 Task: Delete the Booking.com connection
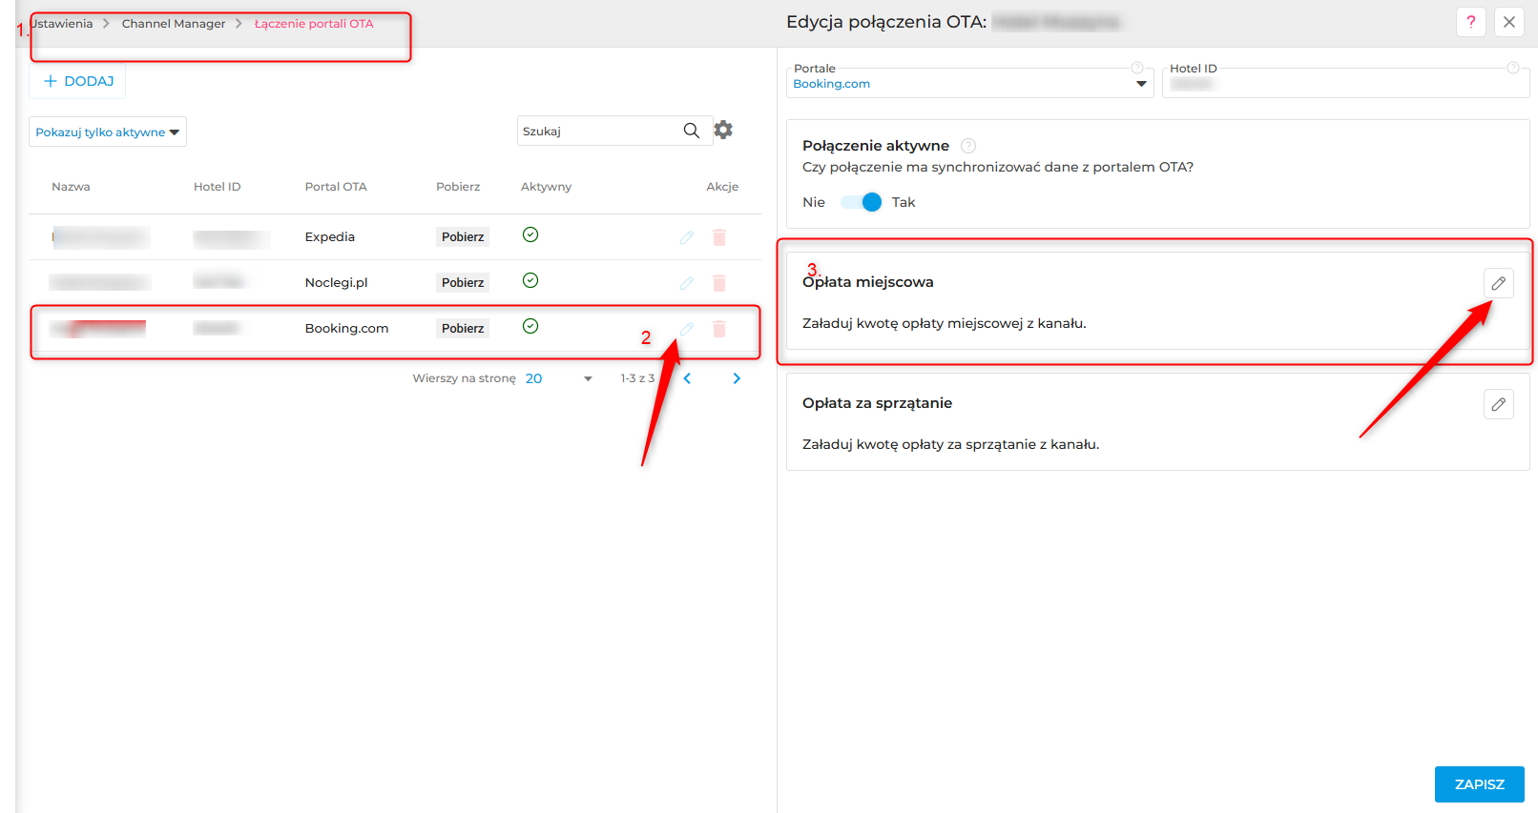719,329
